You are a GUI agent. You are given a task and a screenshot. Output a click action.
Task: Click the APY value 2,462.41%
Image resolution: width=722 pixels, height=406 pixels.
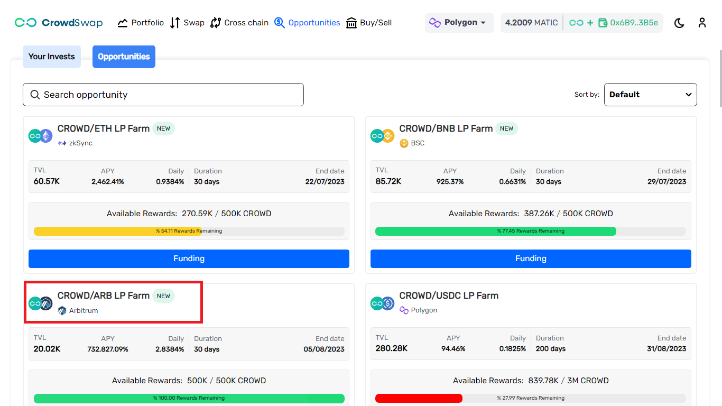(108, 182)
